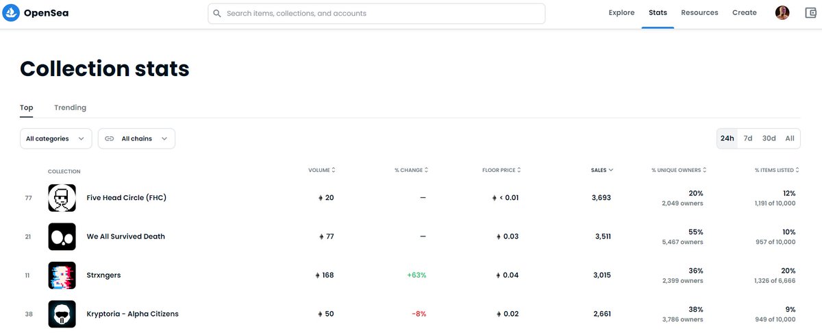Select the All time range
Image resolution: width=822 pixels, height=333 pixels.
tap(790, 138)
